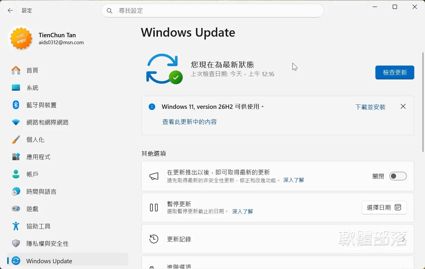
Task: Open the 系統 settings section
Action: (x=68, y=88)
